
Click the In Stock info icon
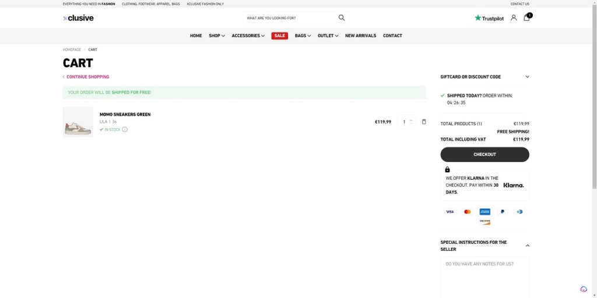click(125, 130)
